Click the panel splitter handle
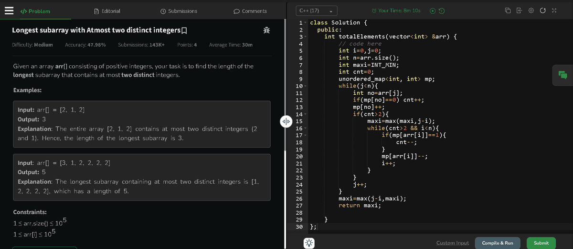573x249 pixels. [286, 120]
